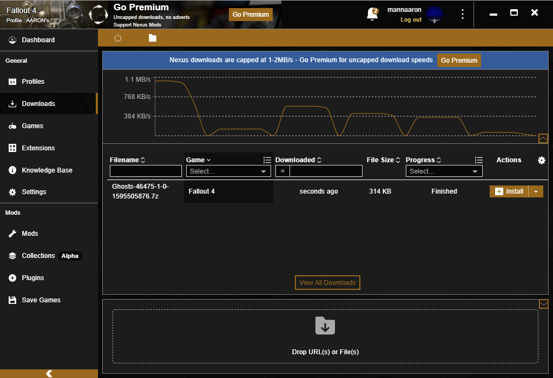Open the Install button dropdown arrow
This screenshot has width=553, height=378.
point(536,191)
